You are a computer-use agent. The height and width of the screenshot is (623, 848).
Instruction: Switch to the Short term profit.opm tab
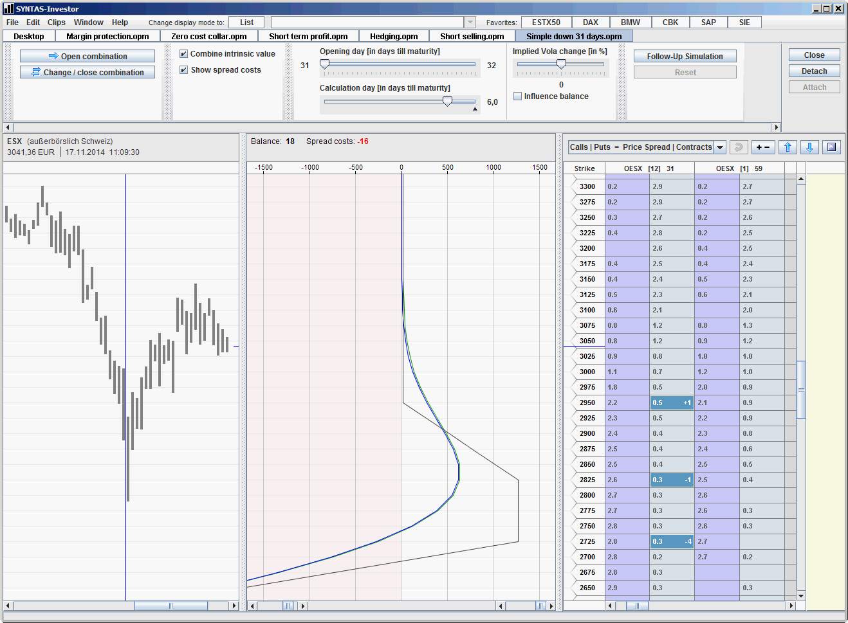(308, 37)
